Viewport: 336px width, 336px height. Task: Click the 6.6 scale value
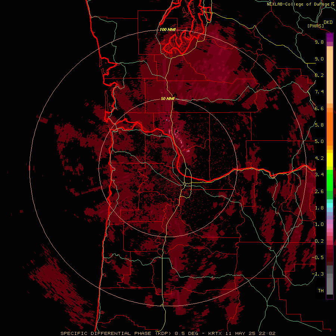click(319, 108)
